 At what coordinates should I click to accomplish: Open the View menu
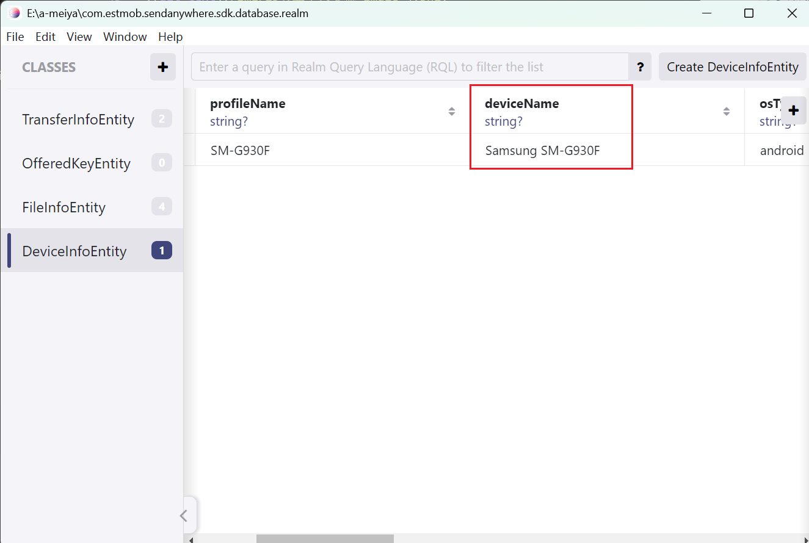pyautogui.click(x=79, y=37)
